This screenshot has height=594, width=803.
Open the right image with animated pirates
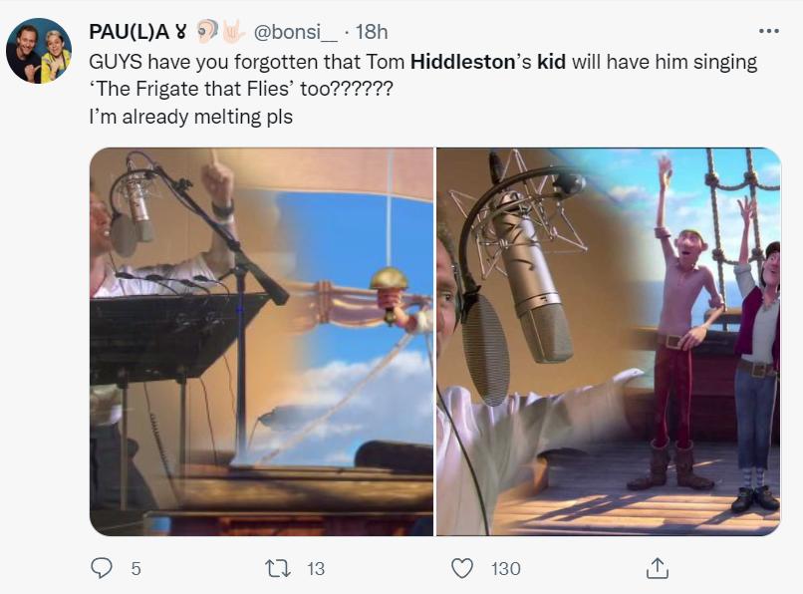coord(609,342)
